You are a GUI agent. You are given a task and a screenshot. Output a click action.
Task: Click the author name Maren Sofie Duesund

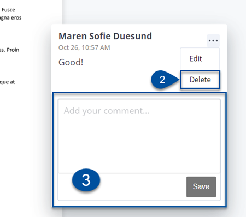pos(105,36)
